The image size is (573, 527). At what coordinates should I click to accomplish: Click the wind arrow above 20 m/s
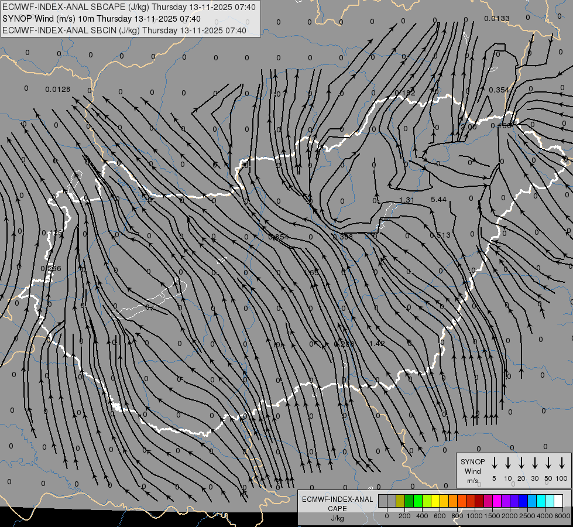point(521,463)
